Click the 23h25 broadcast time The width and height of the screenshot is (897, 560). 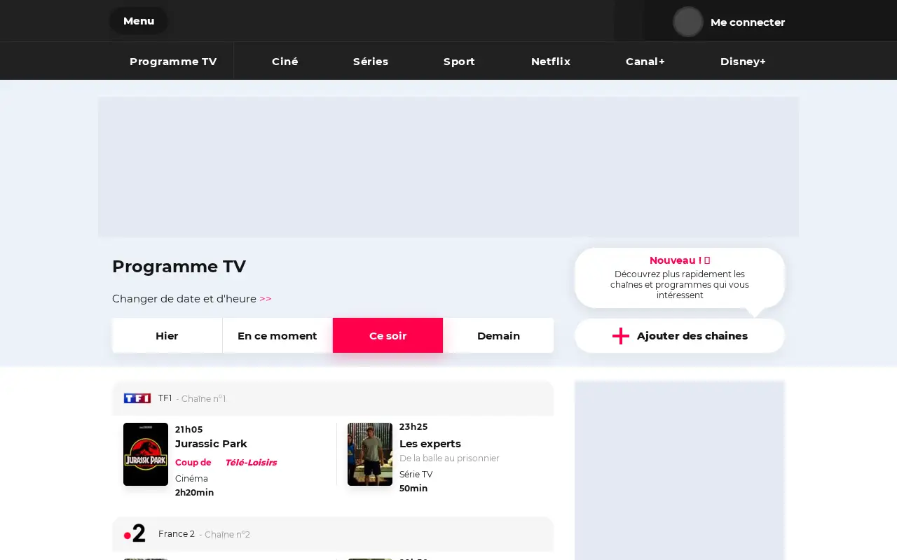coord(413,427)
